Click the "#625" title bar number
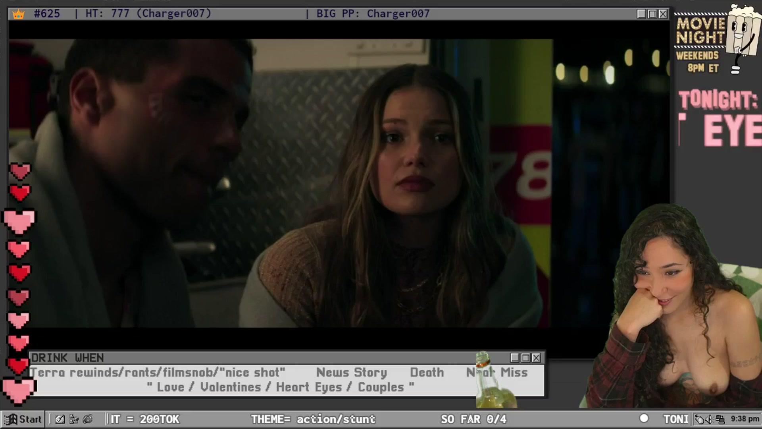 tap(47, 14)
